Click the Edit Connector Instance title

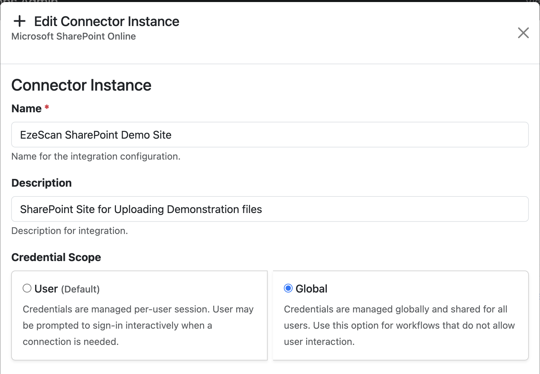[x=107, y=21]
